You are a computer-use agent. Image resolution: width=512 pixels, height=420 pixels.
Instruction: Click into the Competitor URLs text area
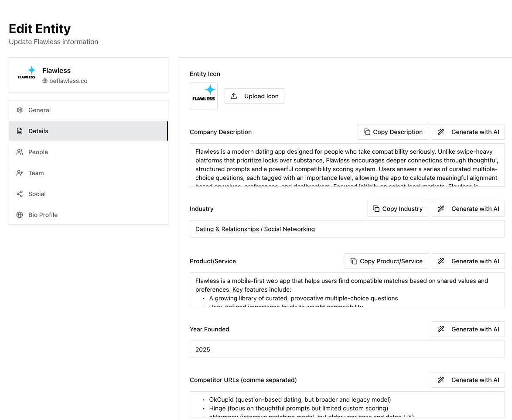[347, 404]
